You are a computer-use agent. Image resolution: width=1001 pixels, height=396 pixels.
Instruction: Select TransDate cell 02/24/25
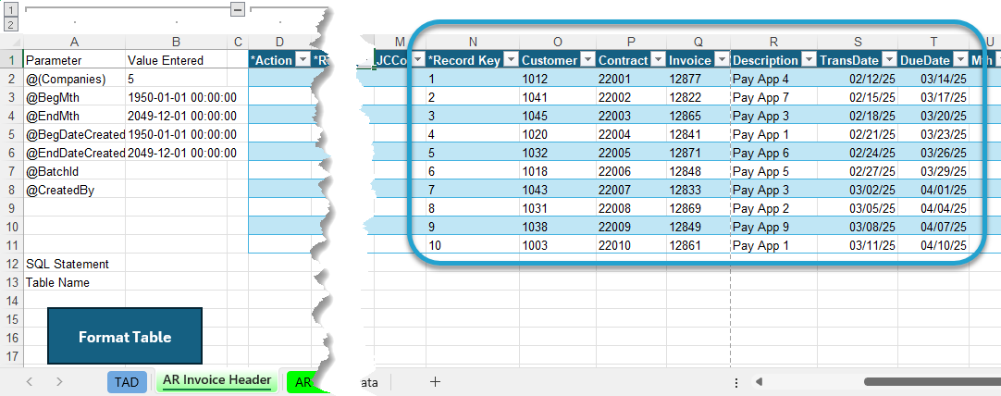tap(858, 154)
